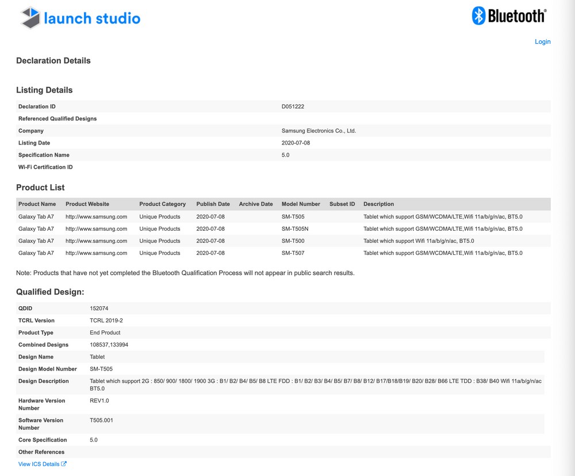
Task: Select Core Specification value 5.0
Action: pos(94,440)
